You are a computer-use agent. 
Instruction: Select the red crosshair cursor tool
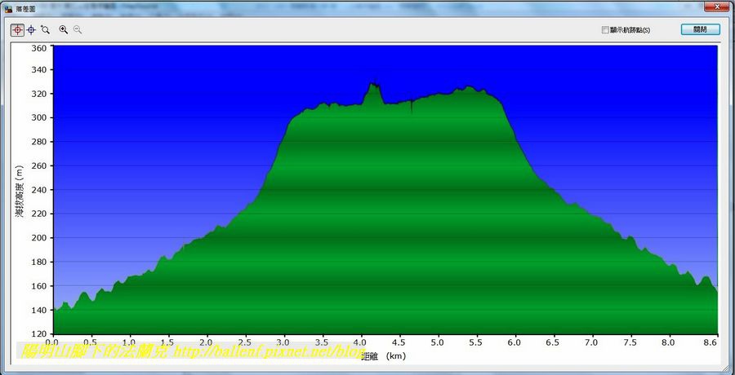point(17,30)
